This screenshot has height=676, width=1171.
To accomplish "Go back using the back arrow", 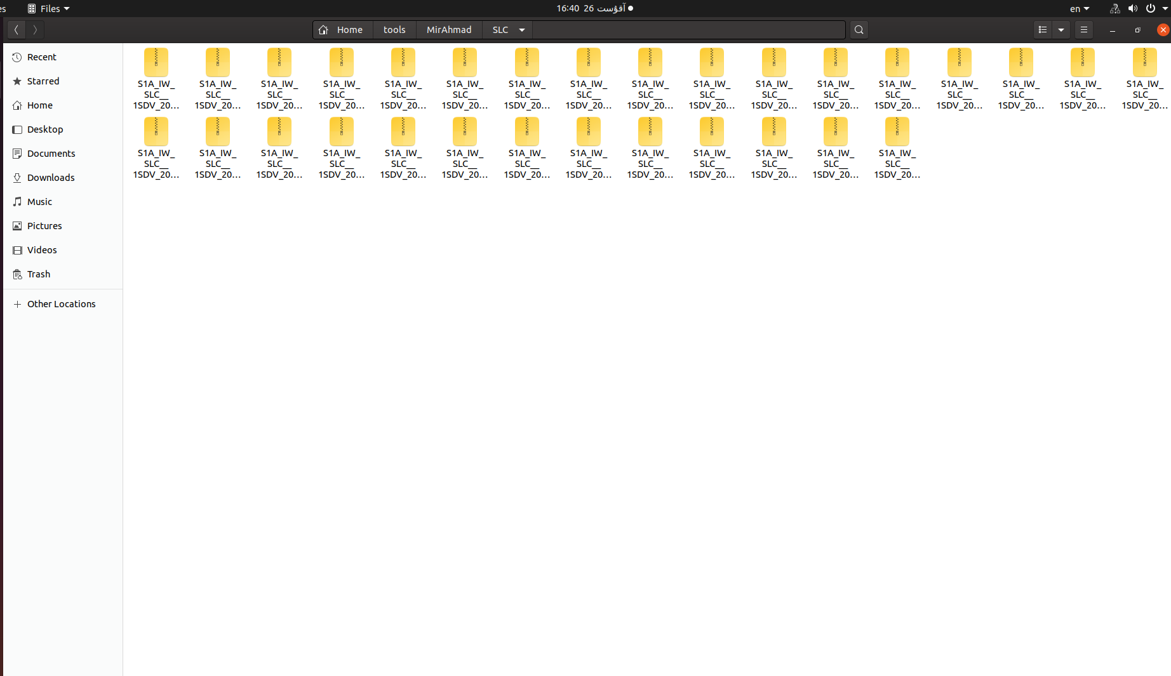I will coord(15,29).
